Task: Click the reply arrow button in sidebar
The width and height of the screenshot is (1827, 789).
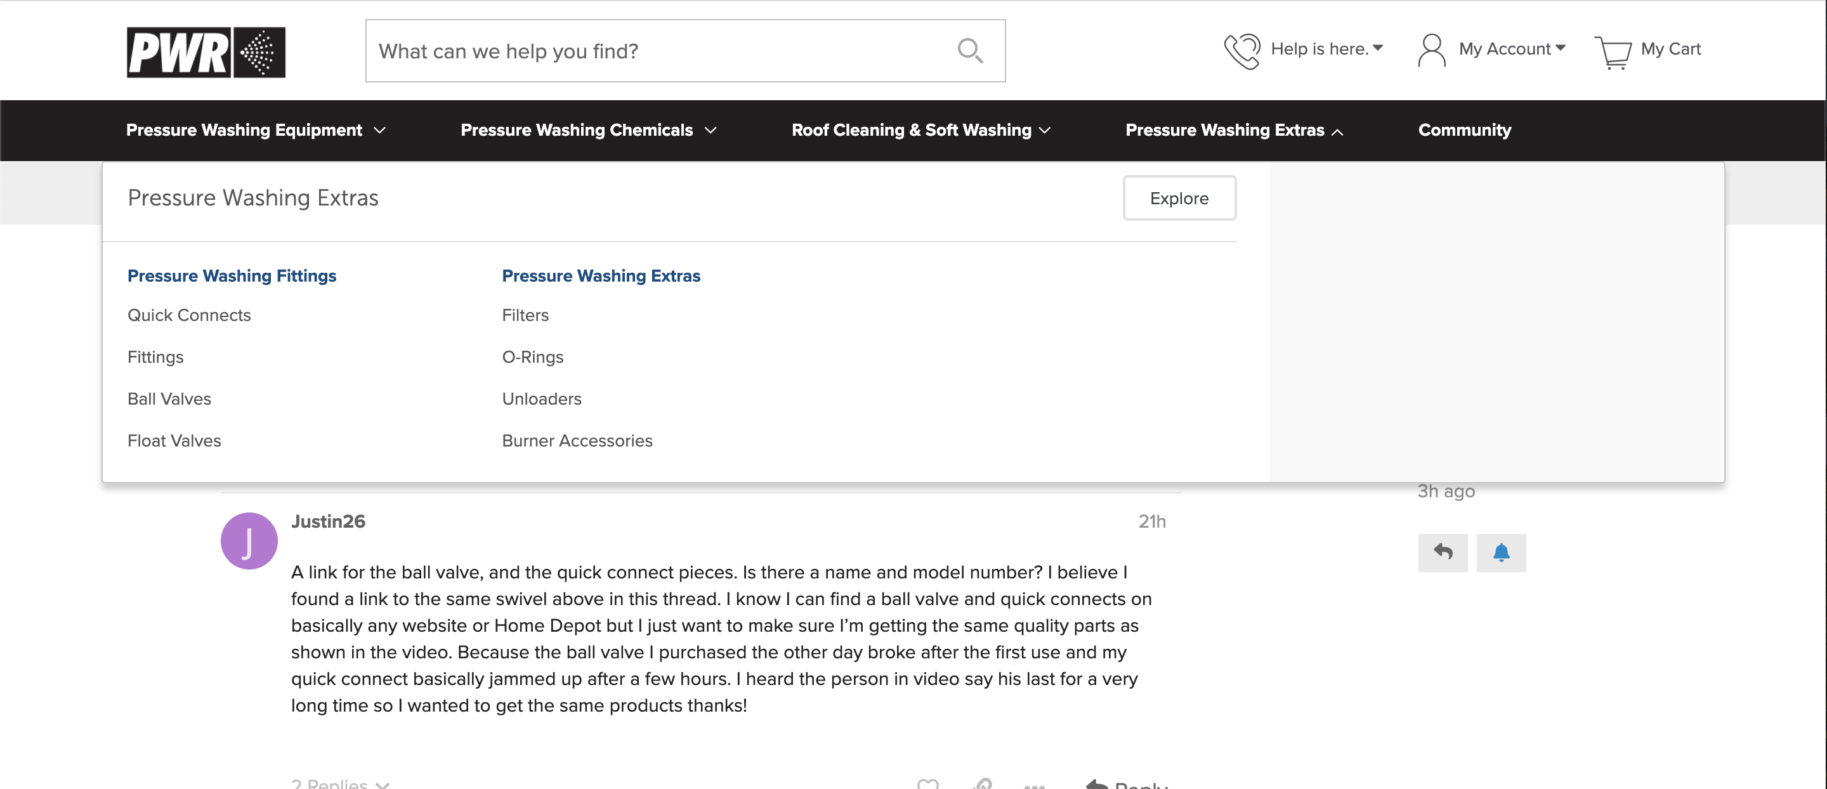Action: pyautogui.click(x=1443, y=552)
